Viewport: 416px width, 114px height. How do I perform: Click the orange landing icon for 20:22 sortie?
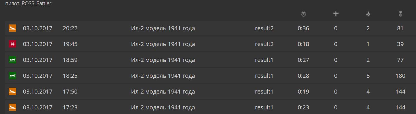(12, 28)
